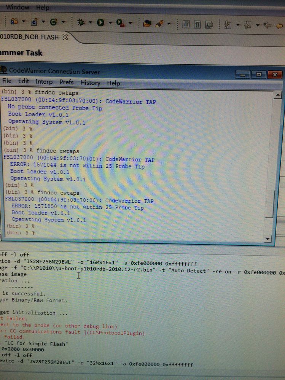Toggle show whitespace characters icon

[197, 25]
